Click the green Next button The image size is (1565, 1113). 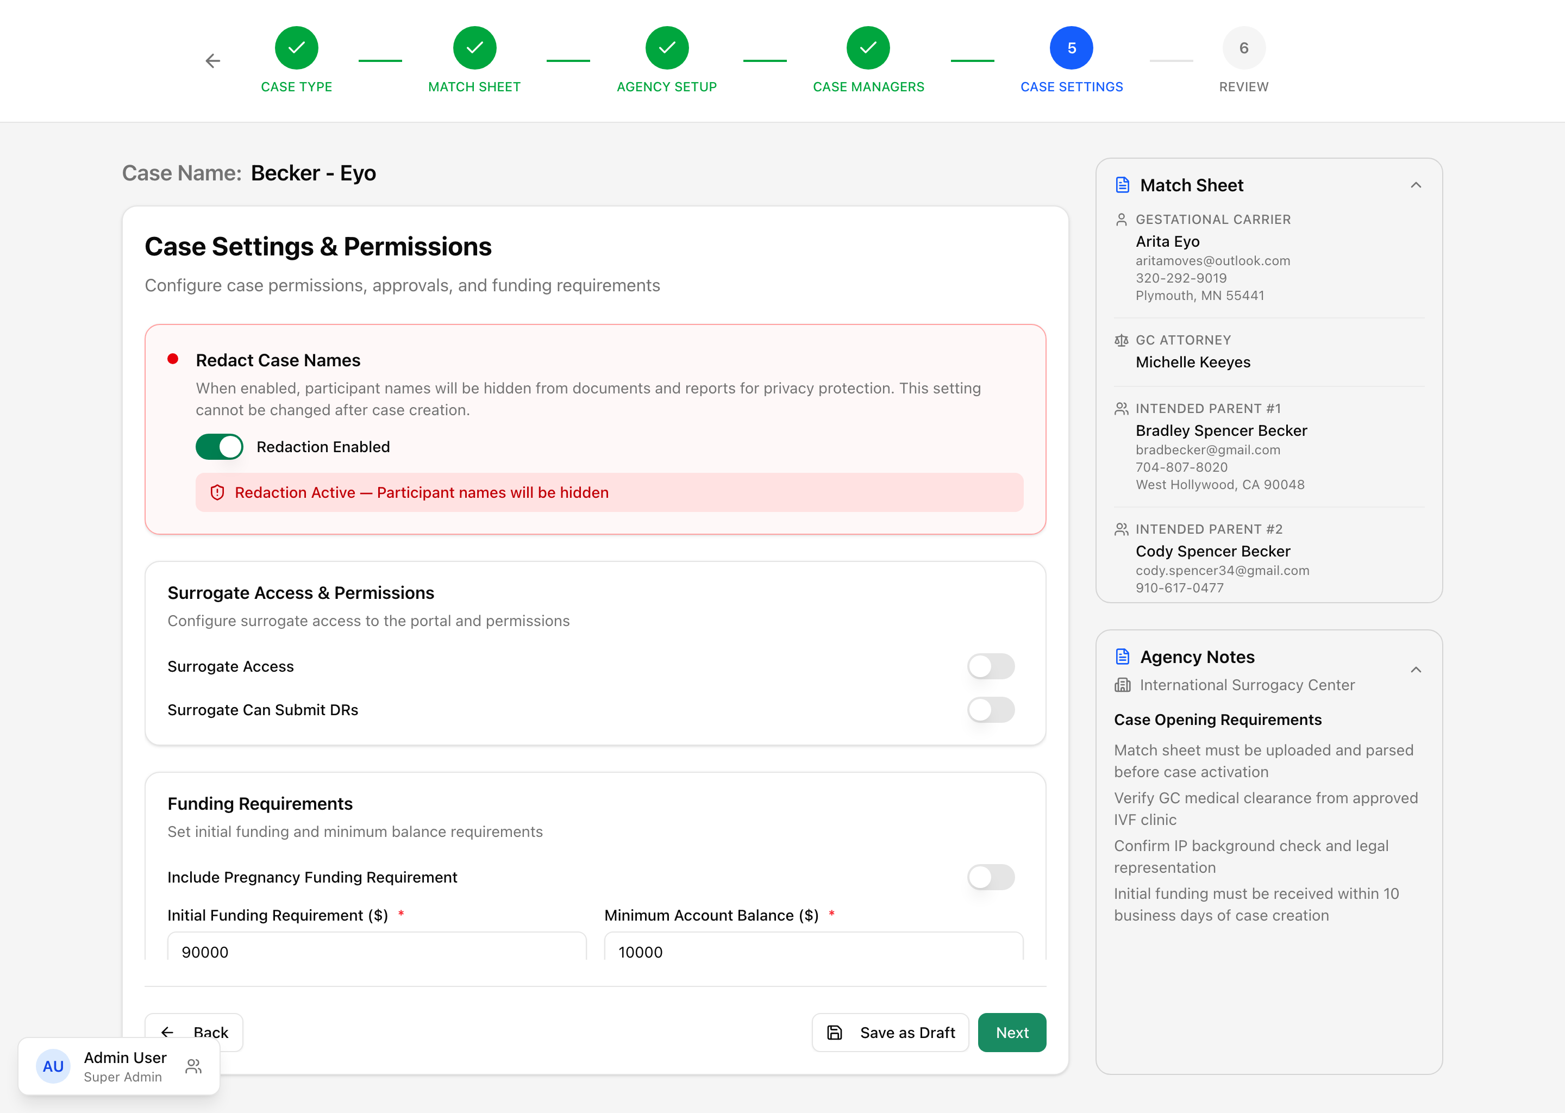coord(1012,1032)
